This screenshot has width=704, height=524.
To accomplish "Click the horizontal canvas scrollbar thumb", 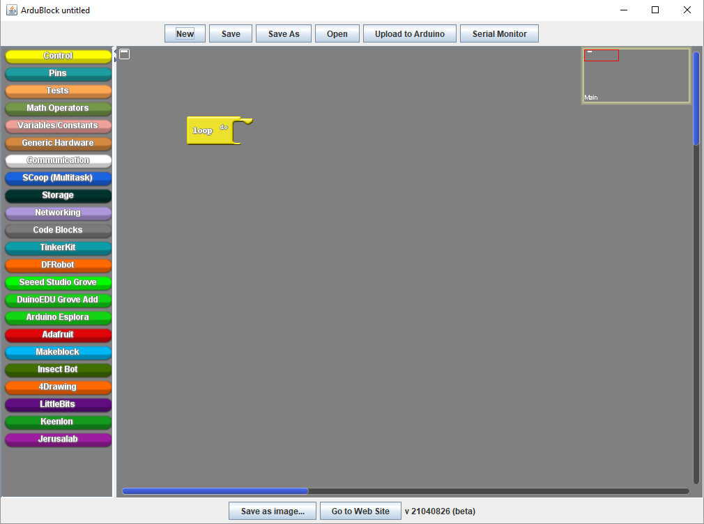I will 215,491.
